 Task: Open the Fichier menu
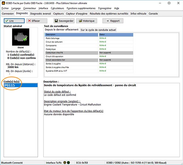click(5, 8)
